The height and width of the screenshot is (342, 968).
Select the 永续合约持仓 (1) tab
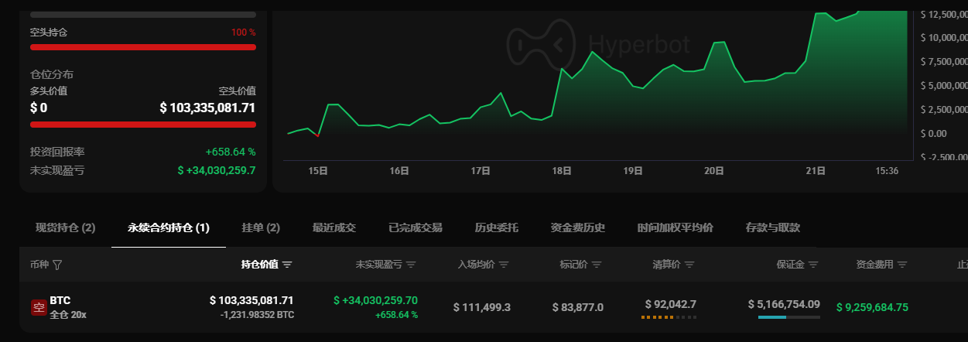(x=169, y=227)
